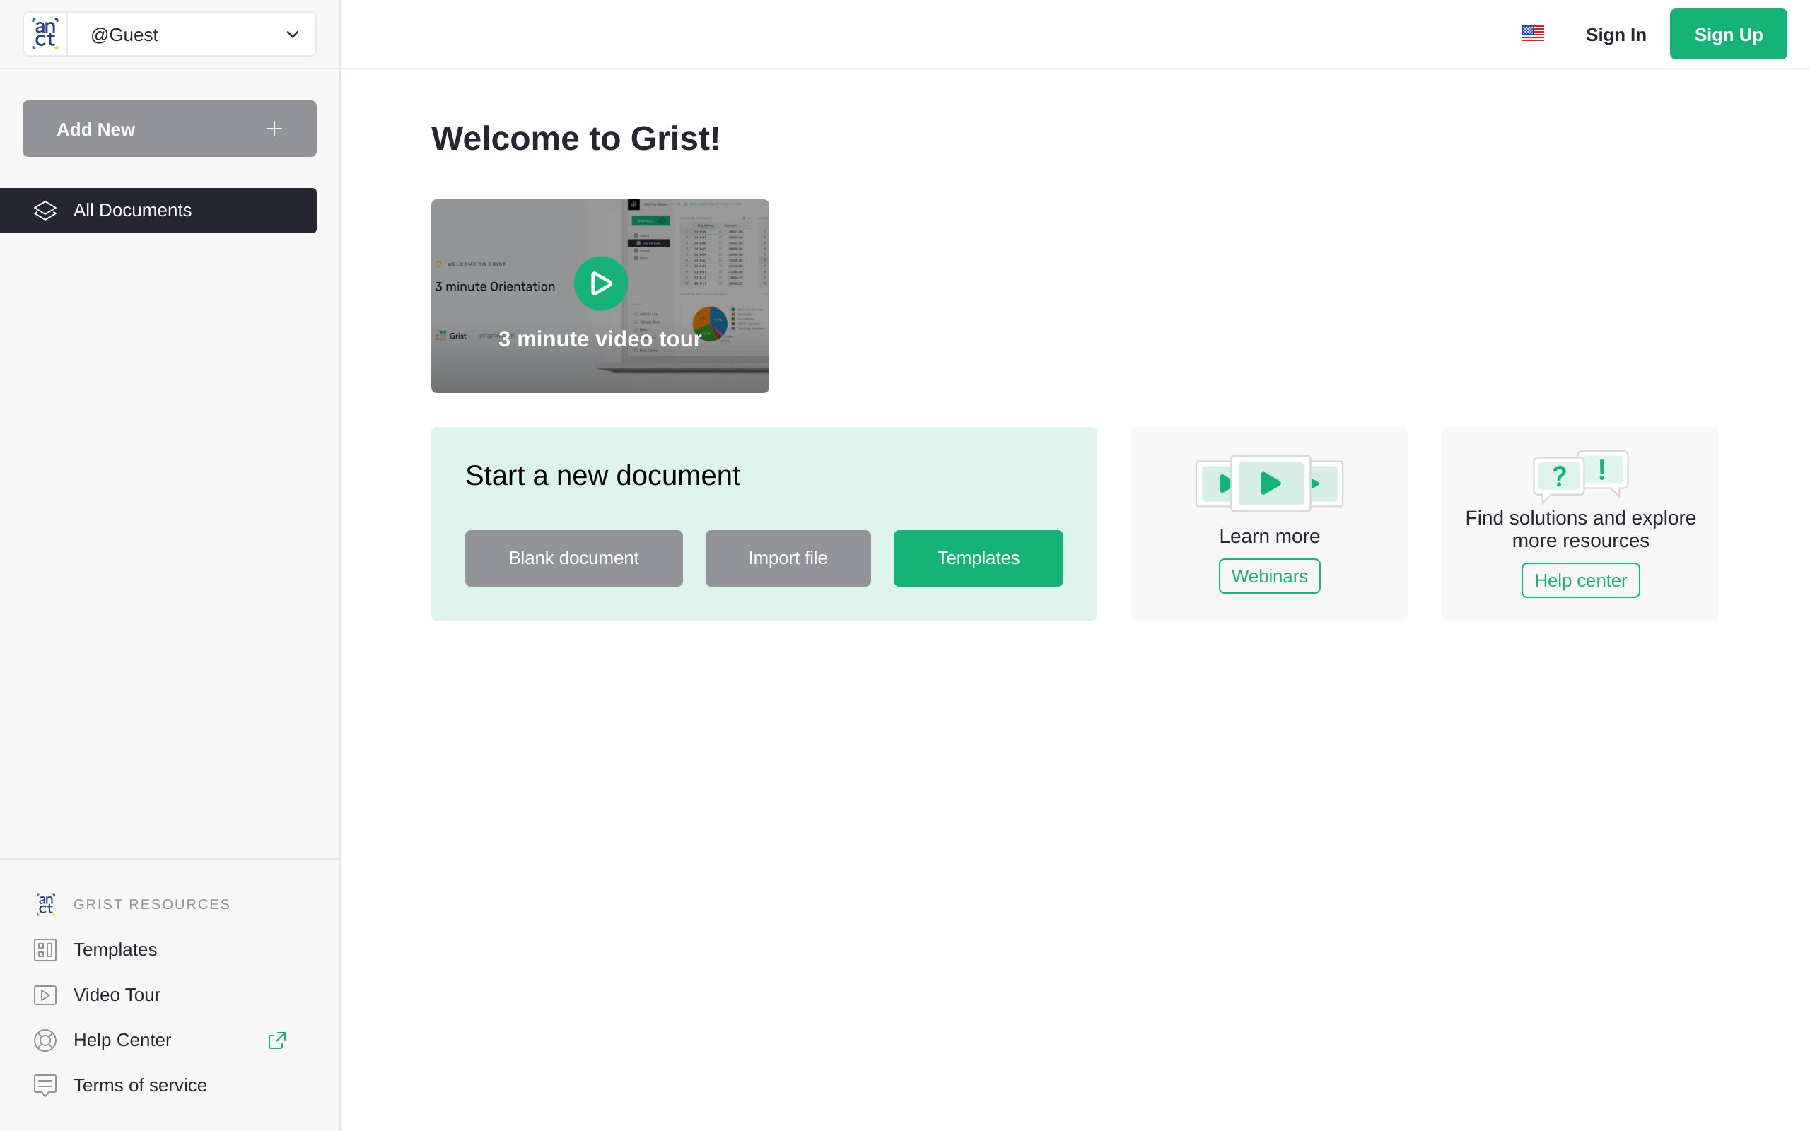Open the orientation video thumbnail
1810x1131 pixels.
(600, 295)
